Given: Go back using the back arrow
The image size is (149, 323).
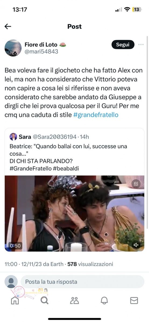Looking at the screenshot, I should click(x=8, y=26).
